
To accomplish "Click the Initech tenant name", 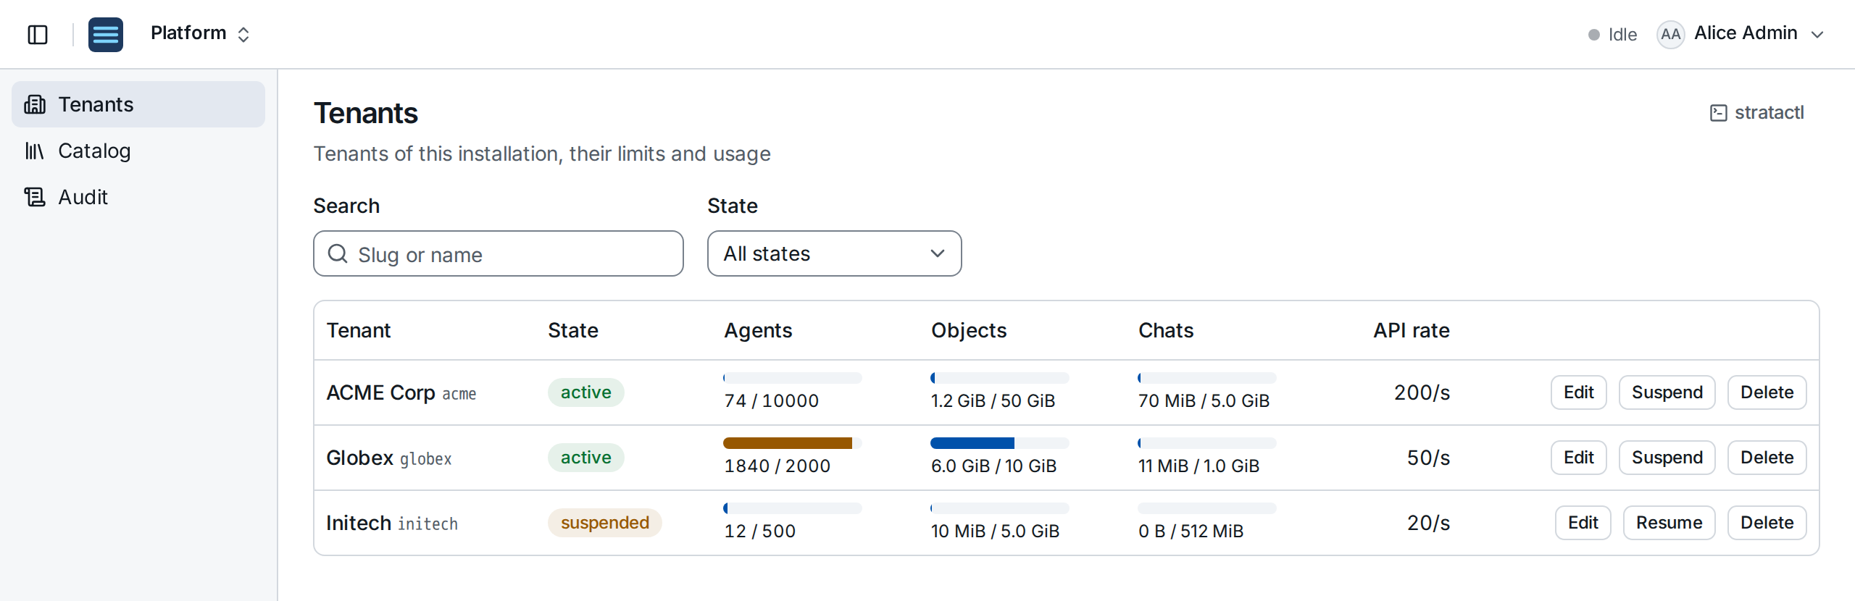I will (x=358, y=523).
